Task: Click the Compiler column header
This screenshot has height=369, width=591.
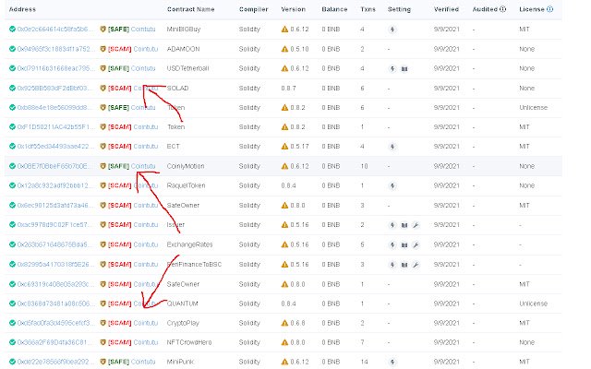Action: click(x=253, y=9)
